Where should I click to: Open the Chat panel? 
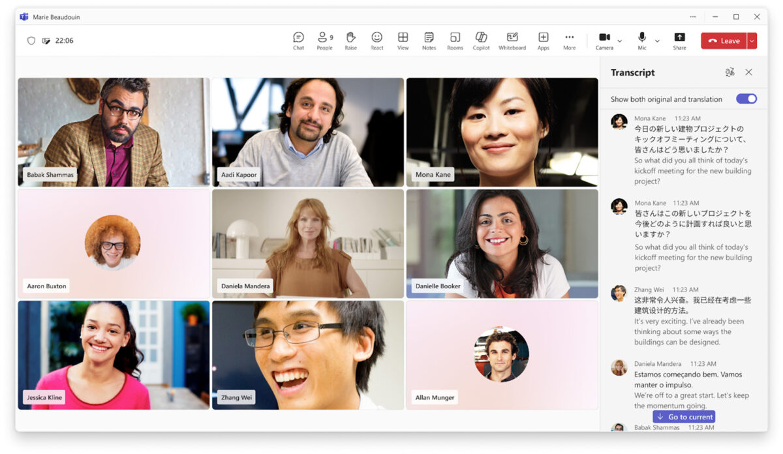pos(298,40)
